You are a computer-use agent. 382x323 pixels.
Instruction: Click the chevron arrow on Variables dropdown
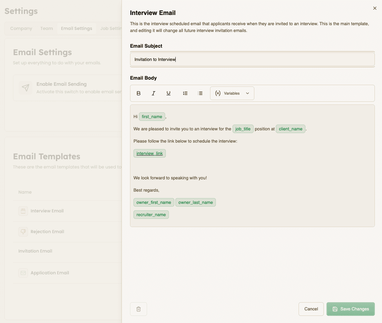pos(248,93)
